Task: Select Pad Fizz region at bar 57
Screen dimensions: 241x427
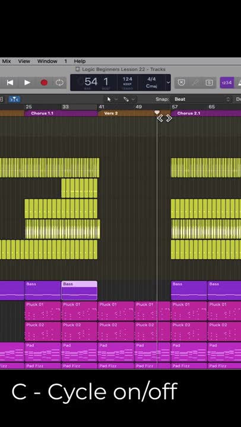Action: click(189, 366)
